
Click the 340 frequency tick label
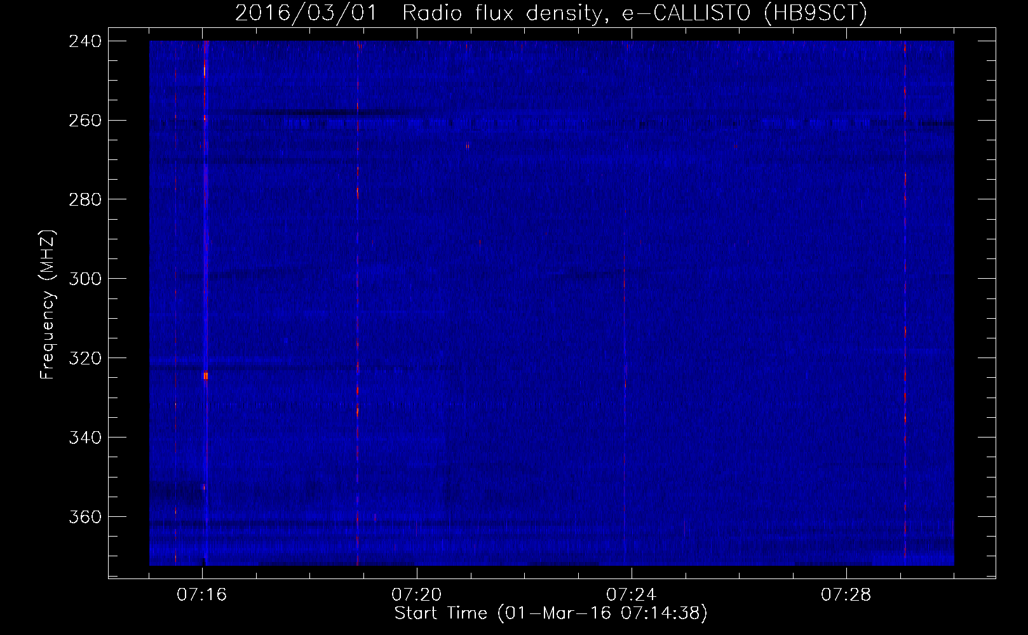[85, 438]
